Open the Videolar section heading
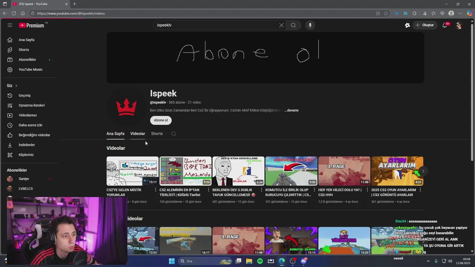Viewport: 475px width, 267px height. [116, 148]
